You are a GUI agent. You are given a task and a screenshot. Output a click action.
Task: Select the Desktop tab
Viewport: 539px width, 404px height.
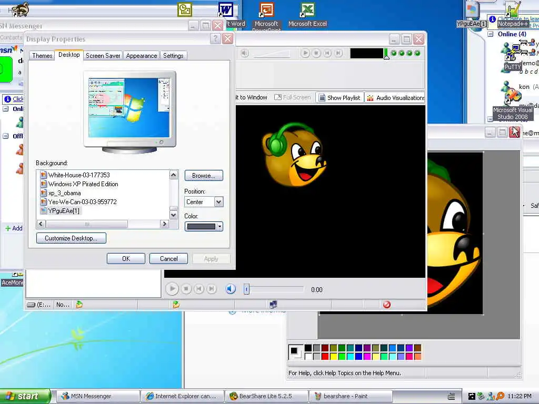(69, 55)
